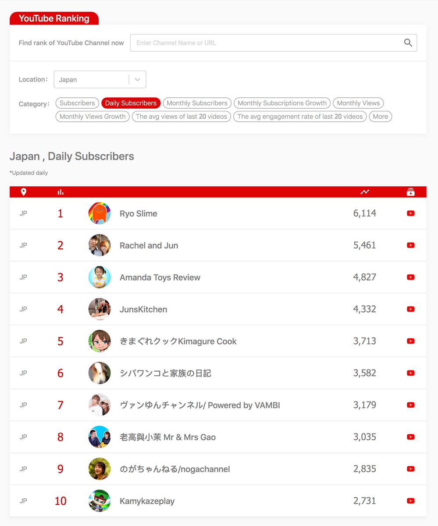Open nogachannel avatar
The height and width of the screenshot is (526, 438).
pos(100,469)
